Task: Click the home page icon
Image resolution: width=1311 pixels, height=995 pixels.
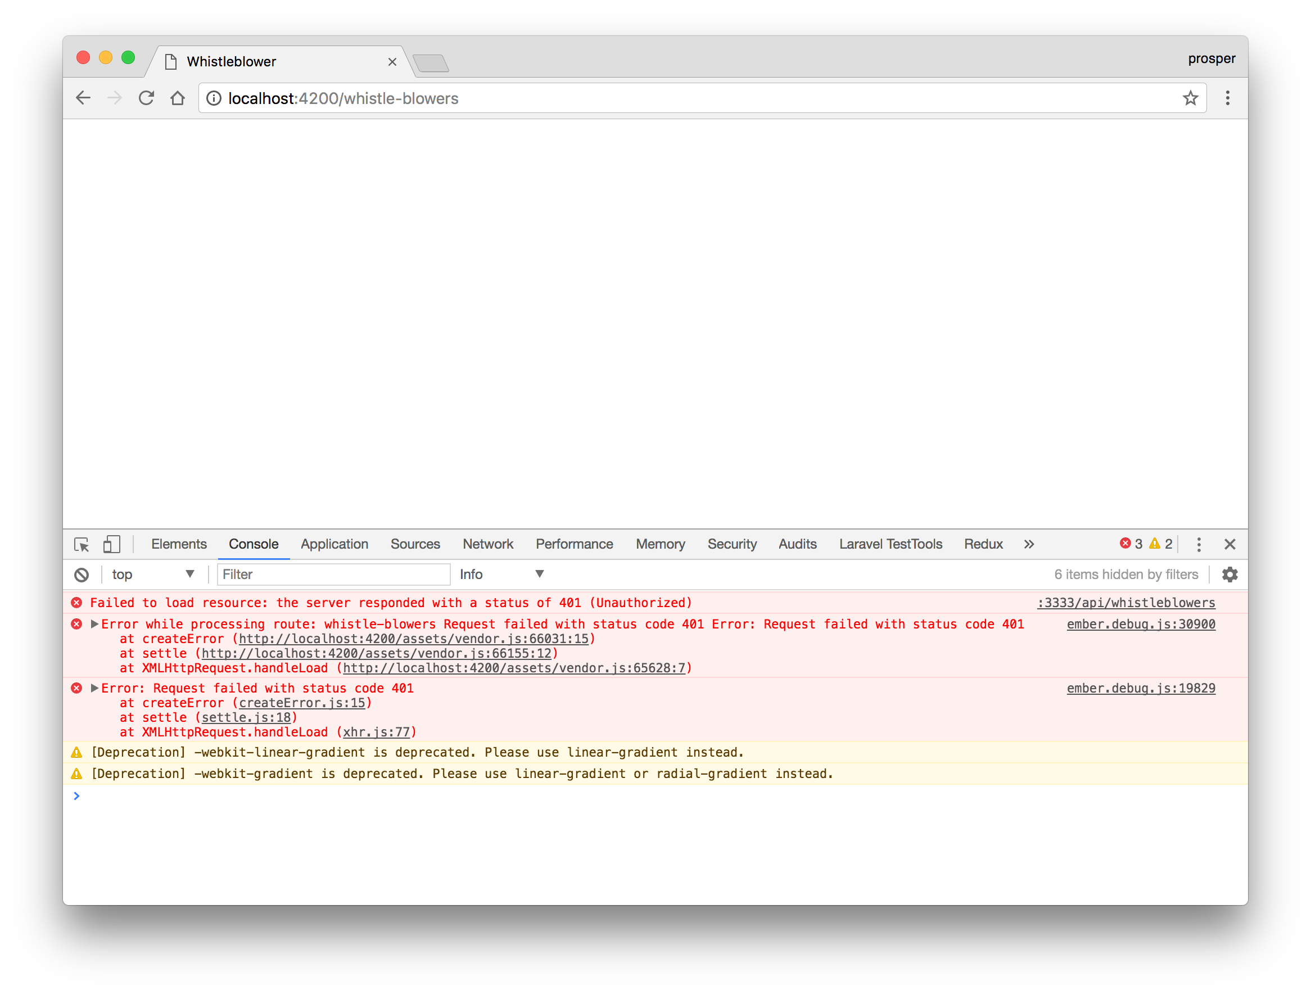Action: [178, 98]
